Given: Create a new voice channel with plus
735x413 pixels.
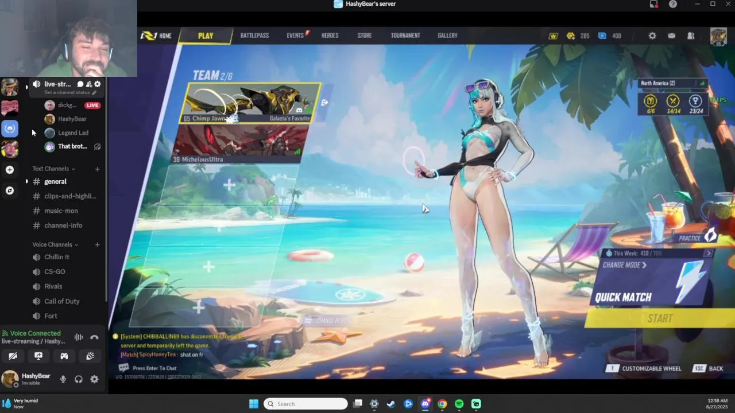Looking at the screenshot, I should point(97,244).
